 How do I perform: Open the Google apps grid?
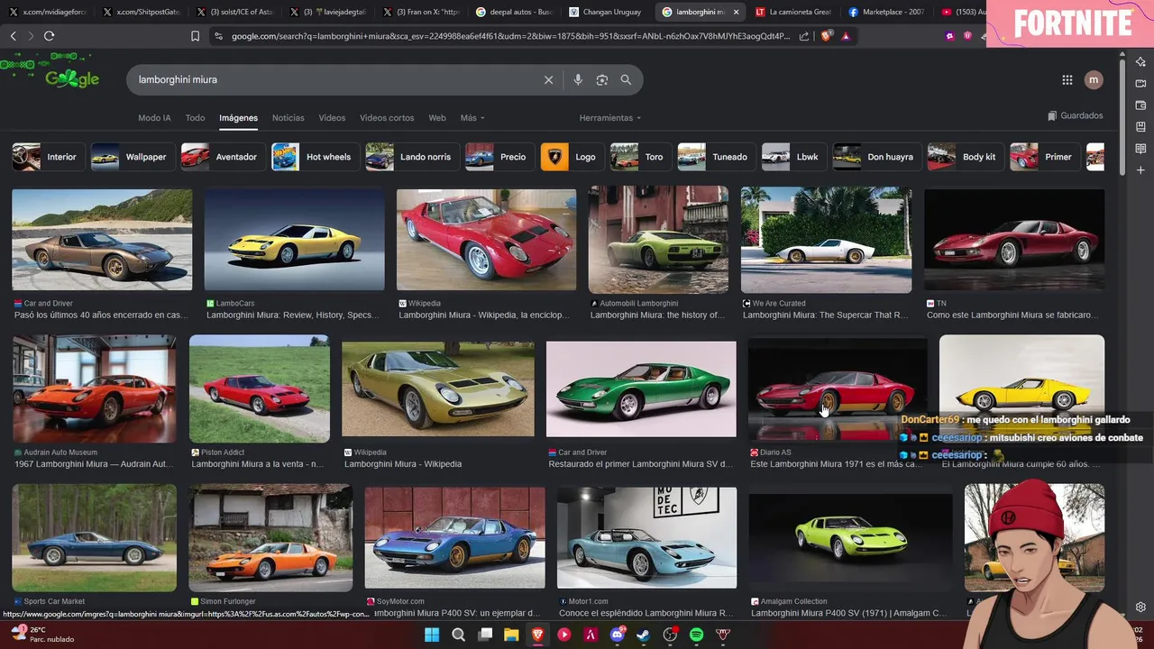tap(1067, 80)
